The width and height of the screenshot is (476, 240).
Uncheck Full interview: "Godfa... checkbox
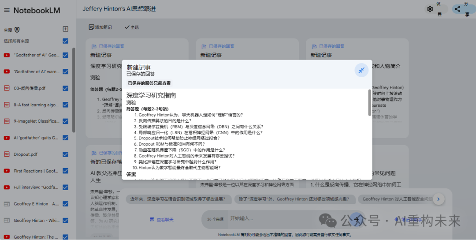tap(65, 187)
